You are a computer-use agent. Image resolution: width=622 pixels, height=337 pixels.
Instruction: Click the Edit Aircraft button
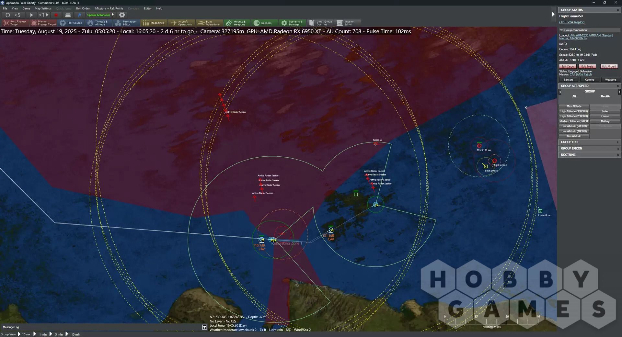click(609, 66)
